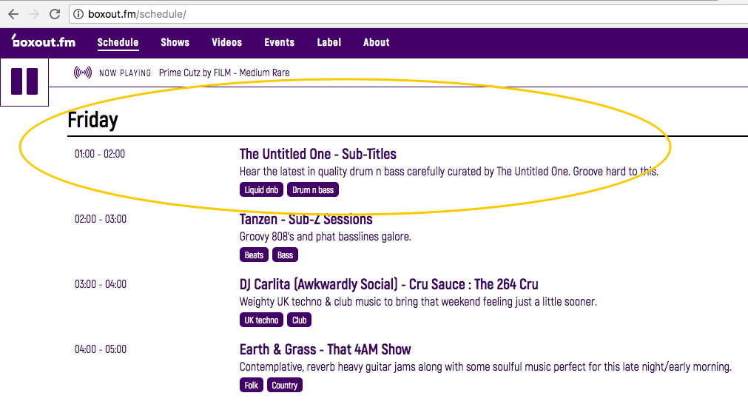Image resolution: width=748 pixels, height=407 pixels.
Task: Click the 02:00 - 03:00 time slot
Action: click(100, 219)
